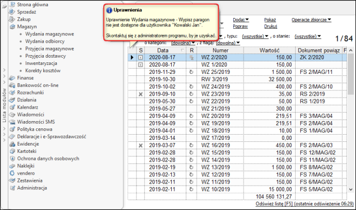
Task: Click the Sprzedaż module icon
Action: [12, 12]
